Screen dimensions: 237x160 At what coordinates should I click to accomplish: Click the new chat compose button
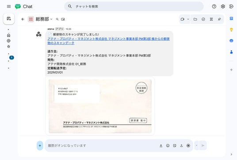click(9, 19)
